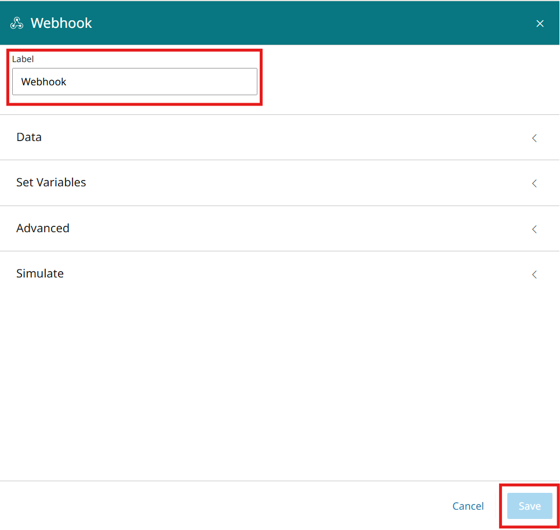Expand the Simulate section chevron
The image size is (560, 530).
(x=534, y=275)
